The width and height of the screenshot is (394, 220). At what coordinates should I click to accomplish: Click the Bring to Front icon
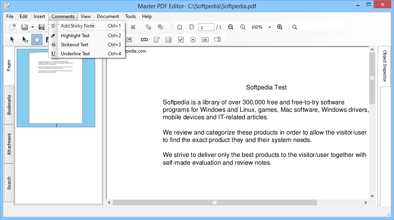click(x=148, y=27)
